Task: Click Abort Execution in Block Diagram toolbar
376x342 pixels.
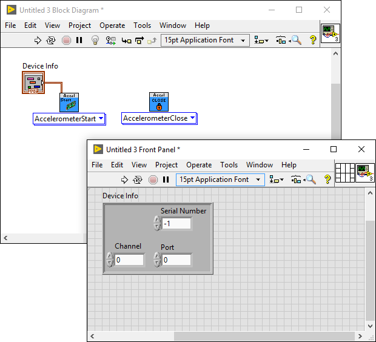Action: [x=66, y=40]
